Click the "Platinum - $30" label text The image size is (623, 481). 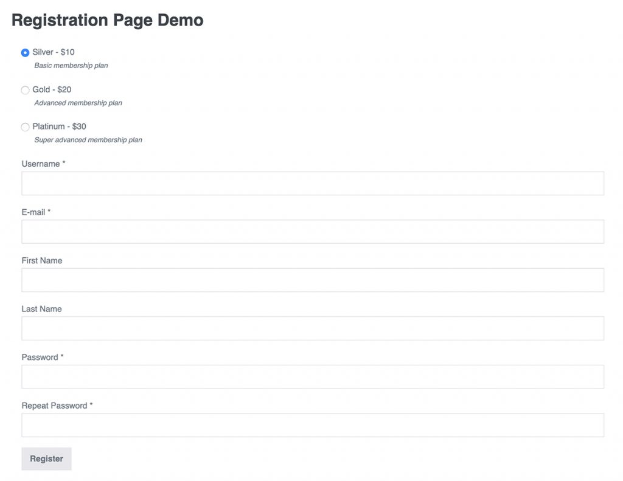tap(59, 126)
